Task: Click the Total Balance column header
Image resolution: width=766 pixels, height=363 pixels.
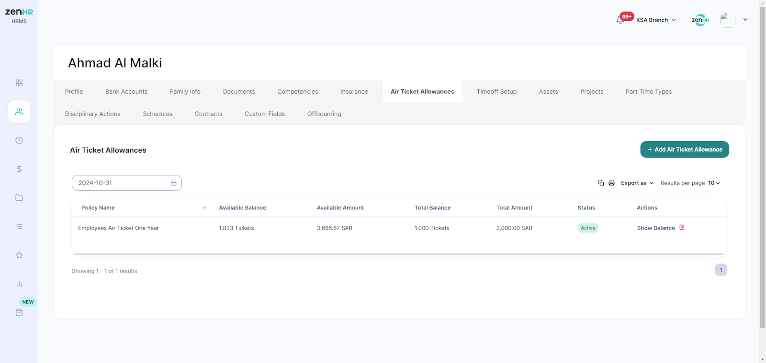Action: (433, 208)
